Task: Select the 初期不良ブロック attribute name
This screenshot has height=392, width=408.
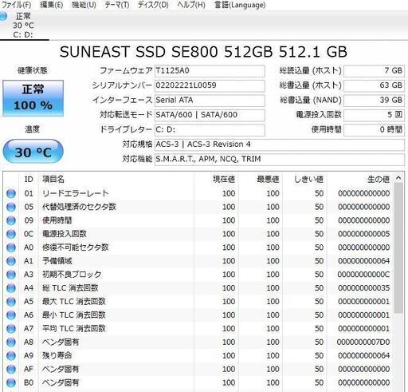Action: tap(72, 275)
